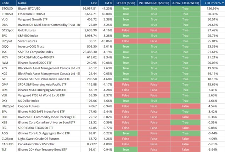Screen dimensions: 225x152
Task: Sort by INTERMEDIATE(20/50) column header
Action: click(154, 3)
